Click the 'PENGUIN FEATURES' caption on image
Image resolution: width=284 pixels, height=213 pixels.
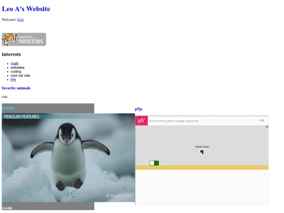tap(22, 117)
